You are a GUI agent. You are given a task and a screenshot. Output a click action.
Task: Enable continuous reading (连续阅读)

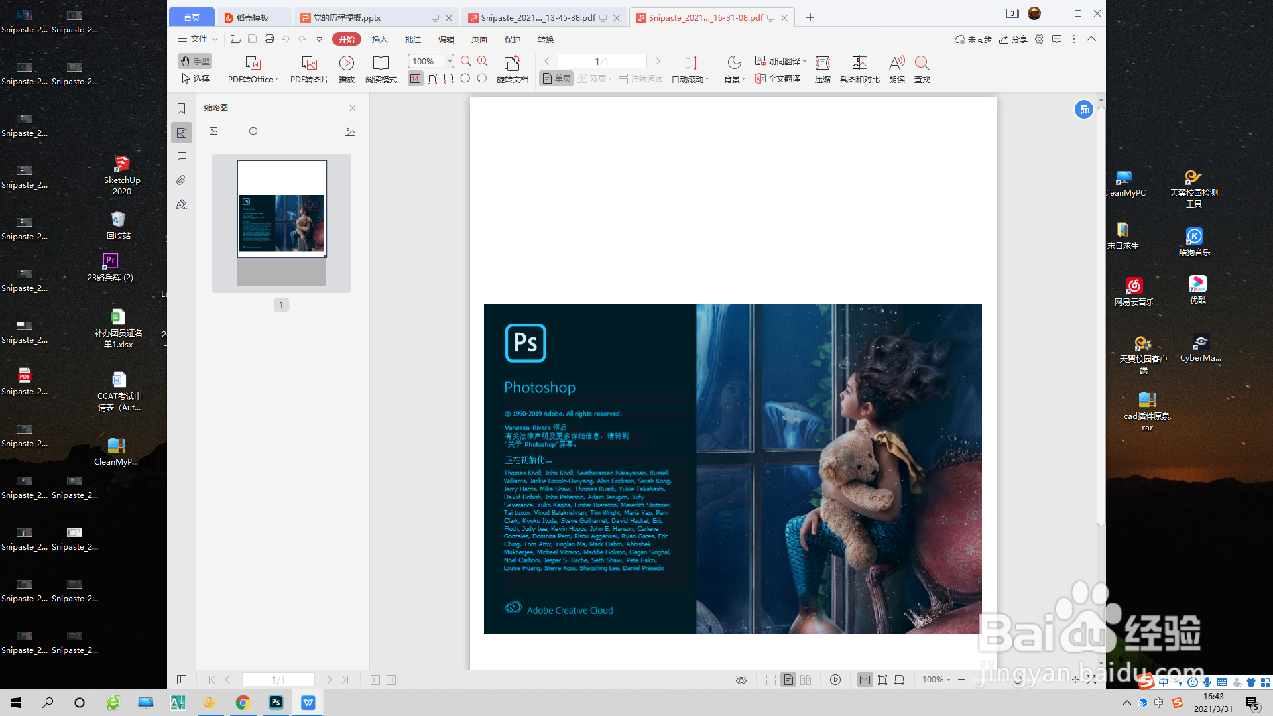point(640,78)
